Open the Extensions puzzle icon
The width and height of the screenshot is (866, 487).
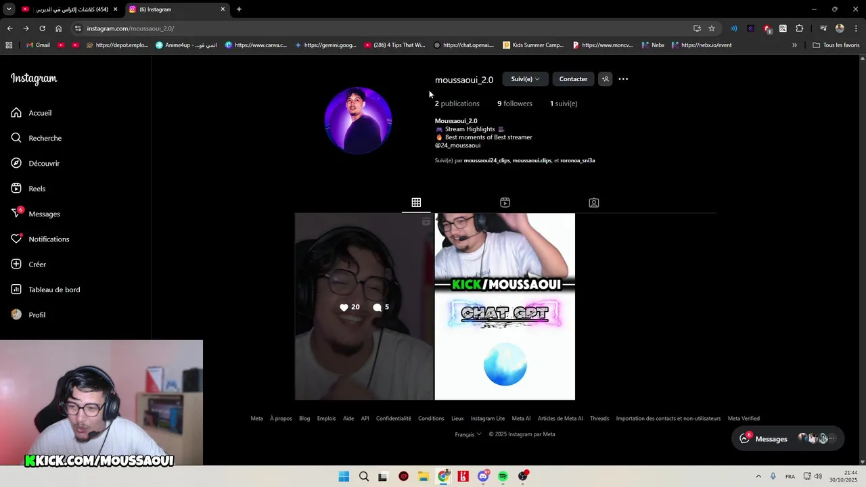799,28
